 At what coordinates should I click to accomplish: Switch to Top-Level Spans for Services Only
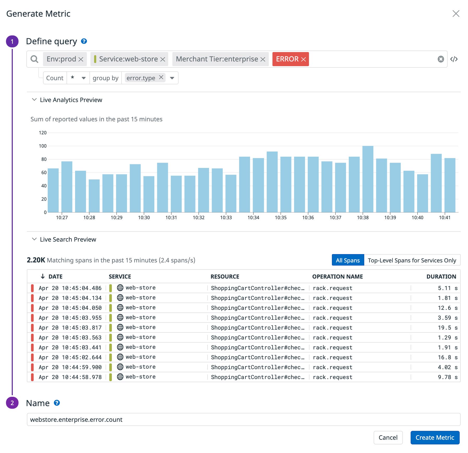412,260
